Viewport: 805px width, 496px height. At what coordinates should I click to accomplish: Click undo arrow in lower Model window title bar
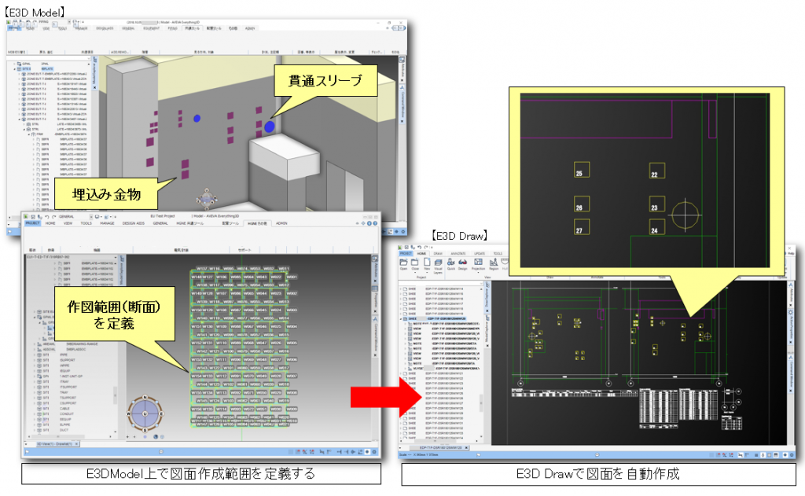46,217
